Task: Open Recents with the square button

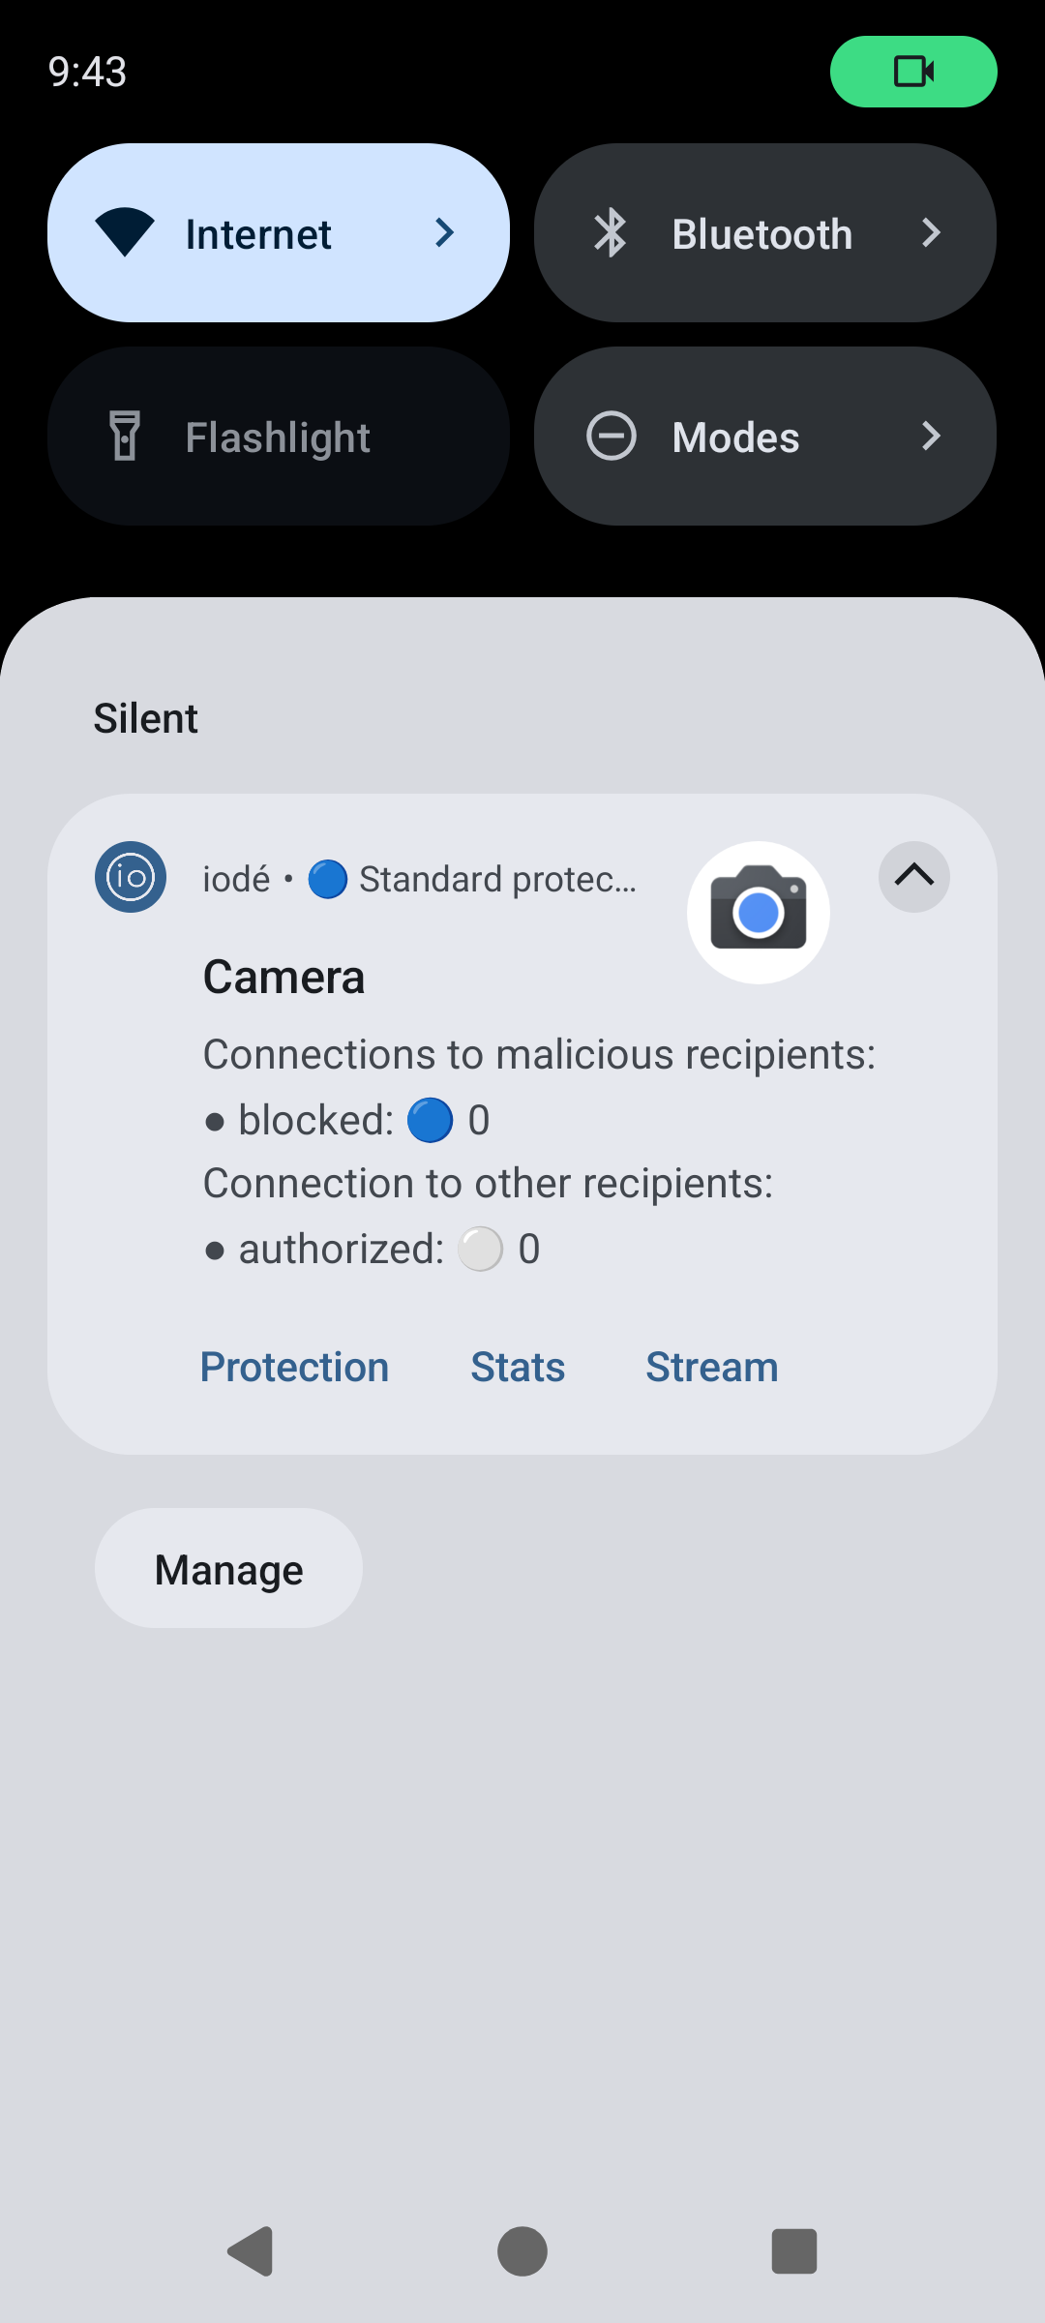Action: (x=793, y=2250)
